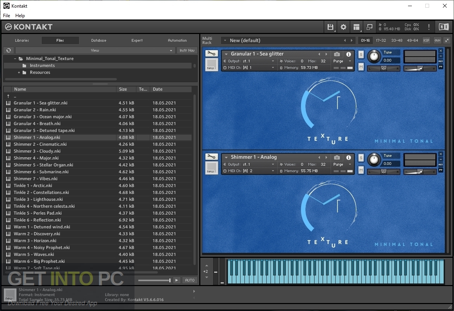Switch to the Automation tab
Image resolution: width=454 pixels, height=311 pixels.
(177, 41)
